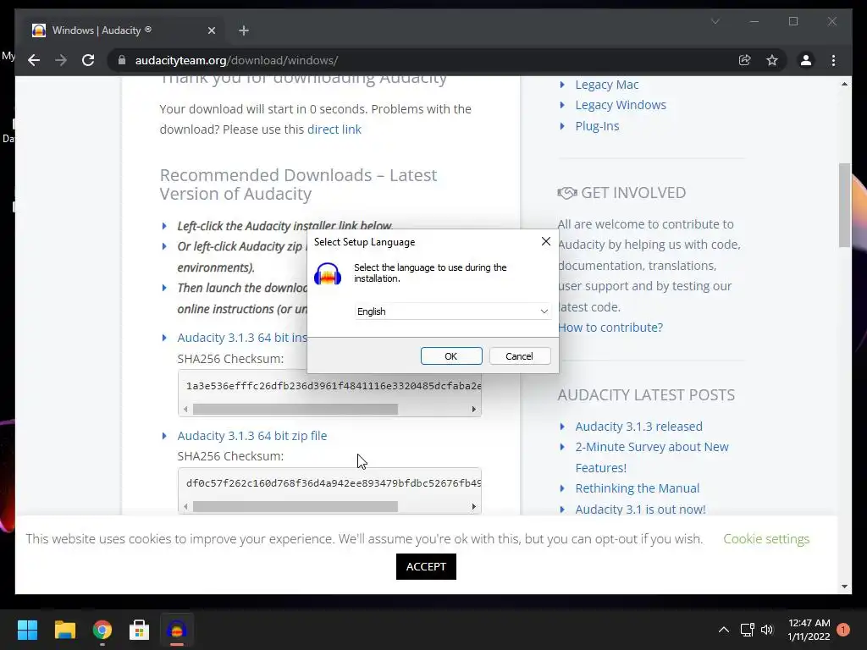Click Audacity 3.1.3 64 bit zip file link
This screenshot has height=650, width=867.
tap(252, 436)
